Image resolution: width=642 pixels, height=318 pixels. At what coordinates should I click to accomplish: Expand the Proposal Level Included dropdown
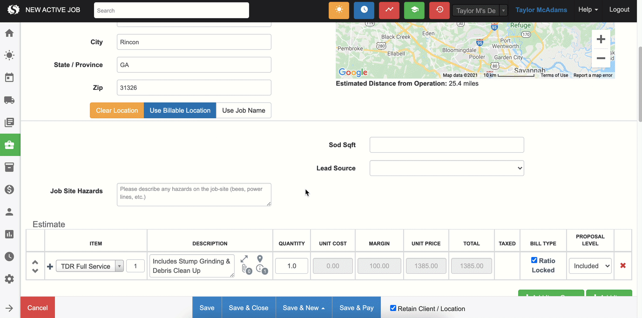coord(590,266)
